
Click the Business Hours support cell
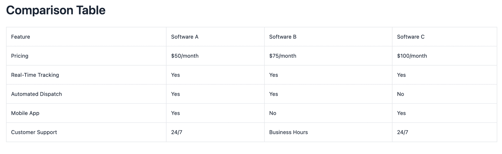coord(328,132)
